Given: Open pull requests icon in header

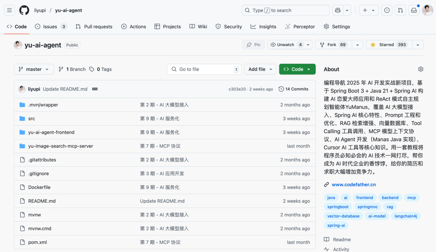Looking at the screenshot, I should tap(400, 10).
